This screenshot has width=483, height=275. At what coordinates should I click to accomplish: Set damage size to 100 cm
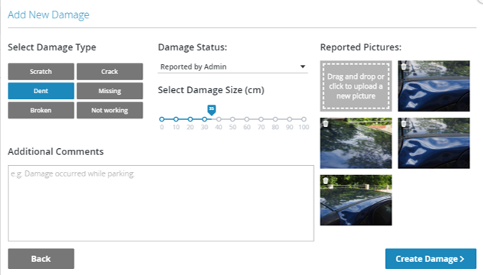click(x=303, y=119)
